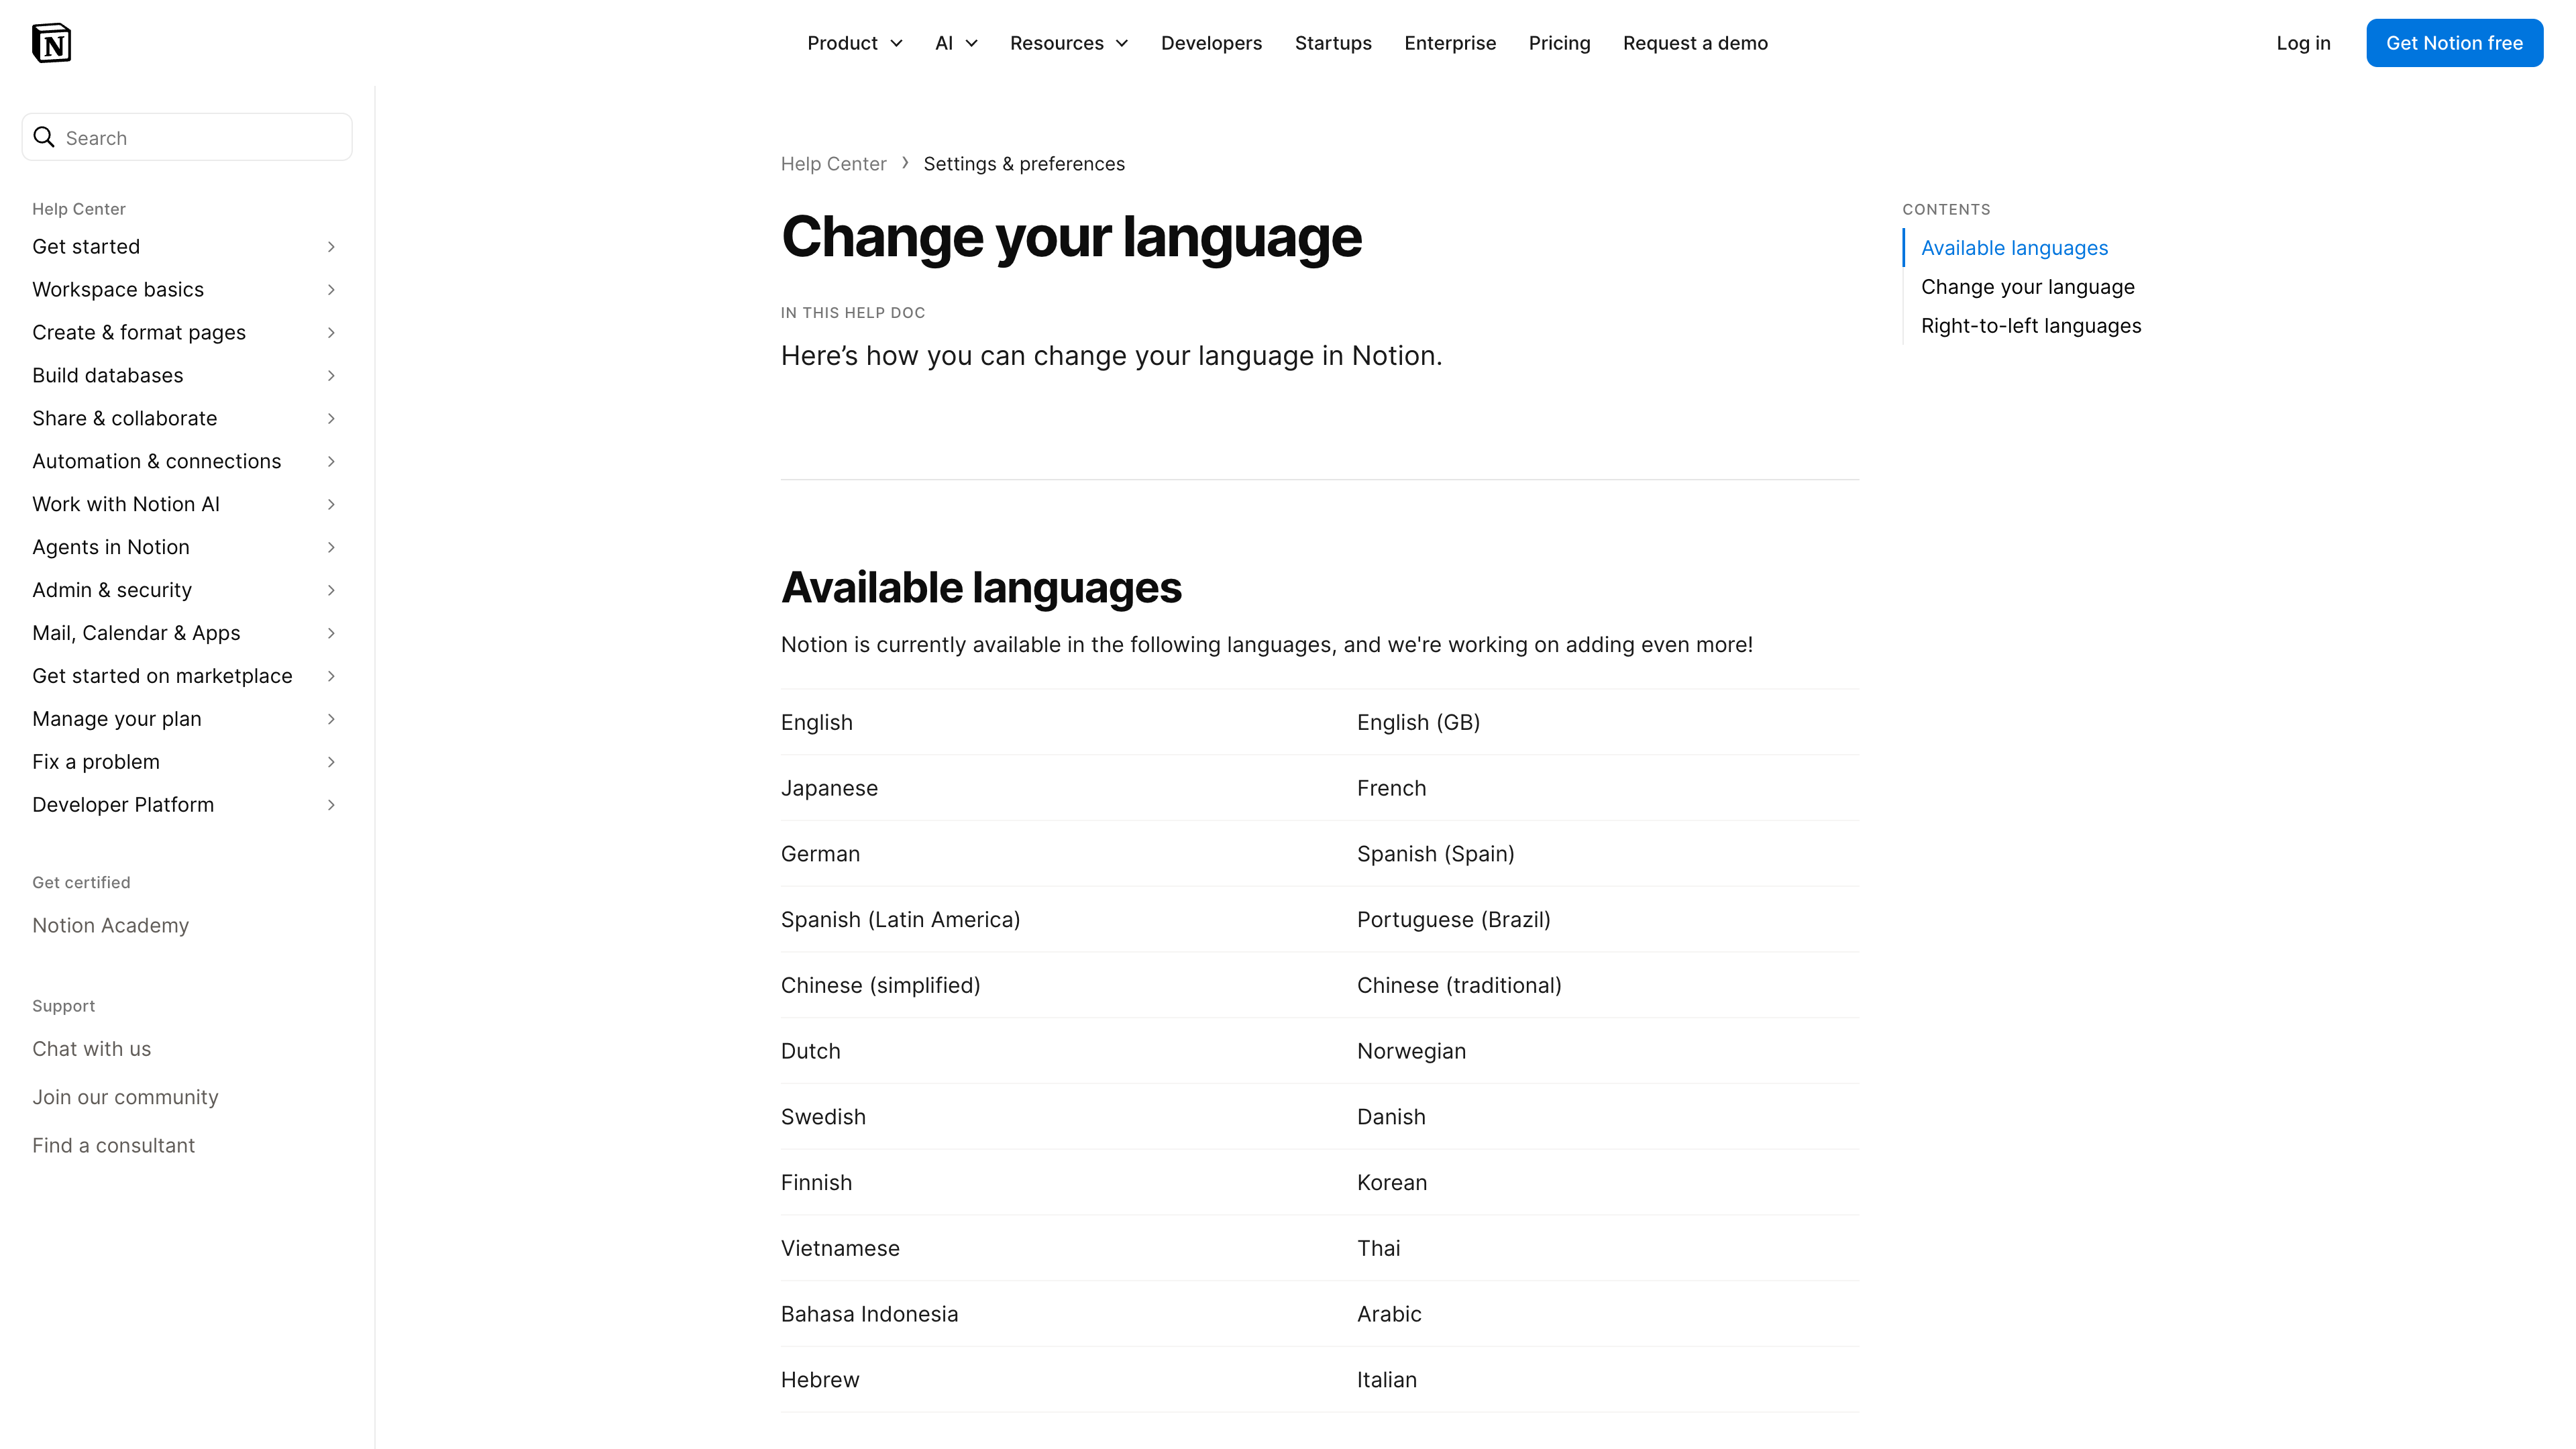Click the Bahasa Indonesia cell
Viewport: 2576px width, 1449px height.
[869, 1314]
